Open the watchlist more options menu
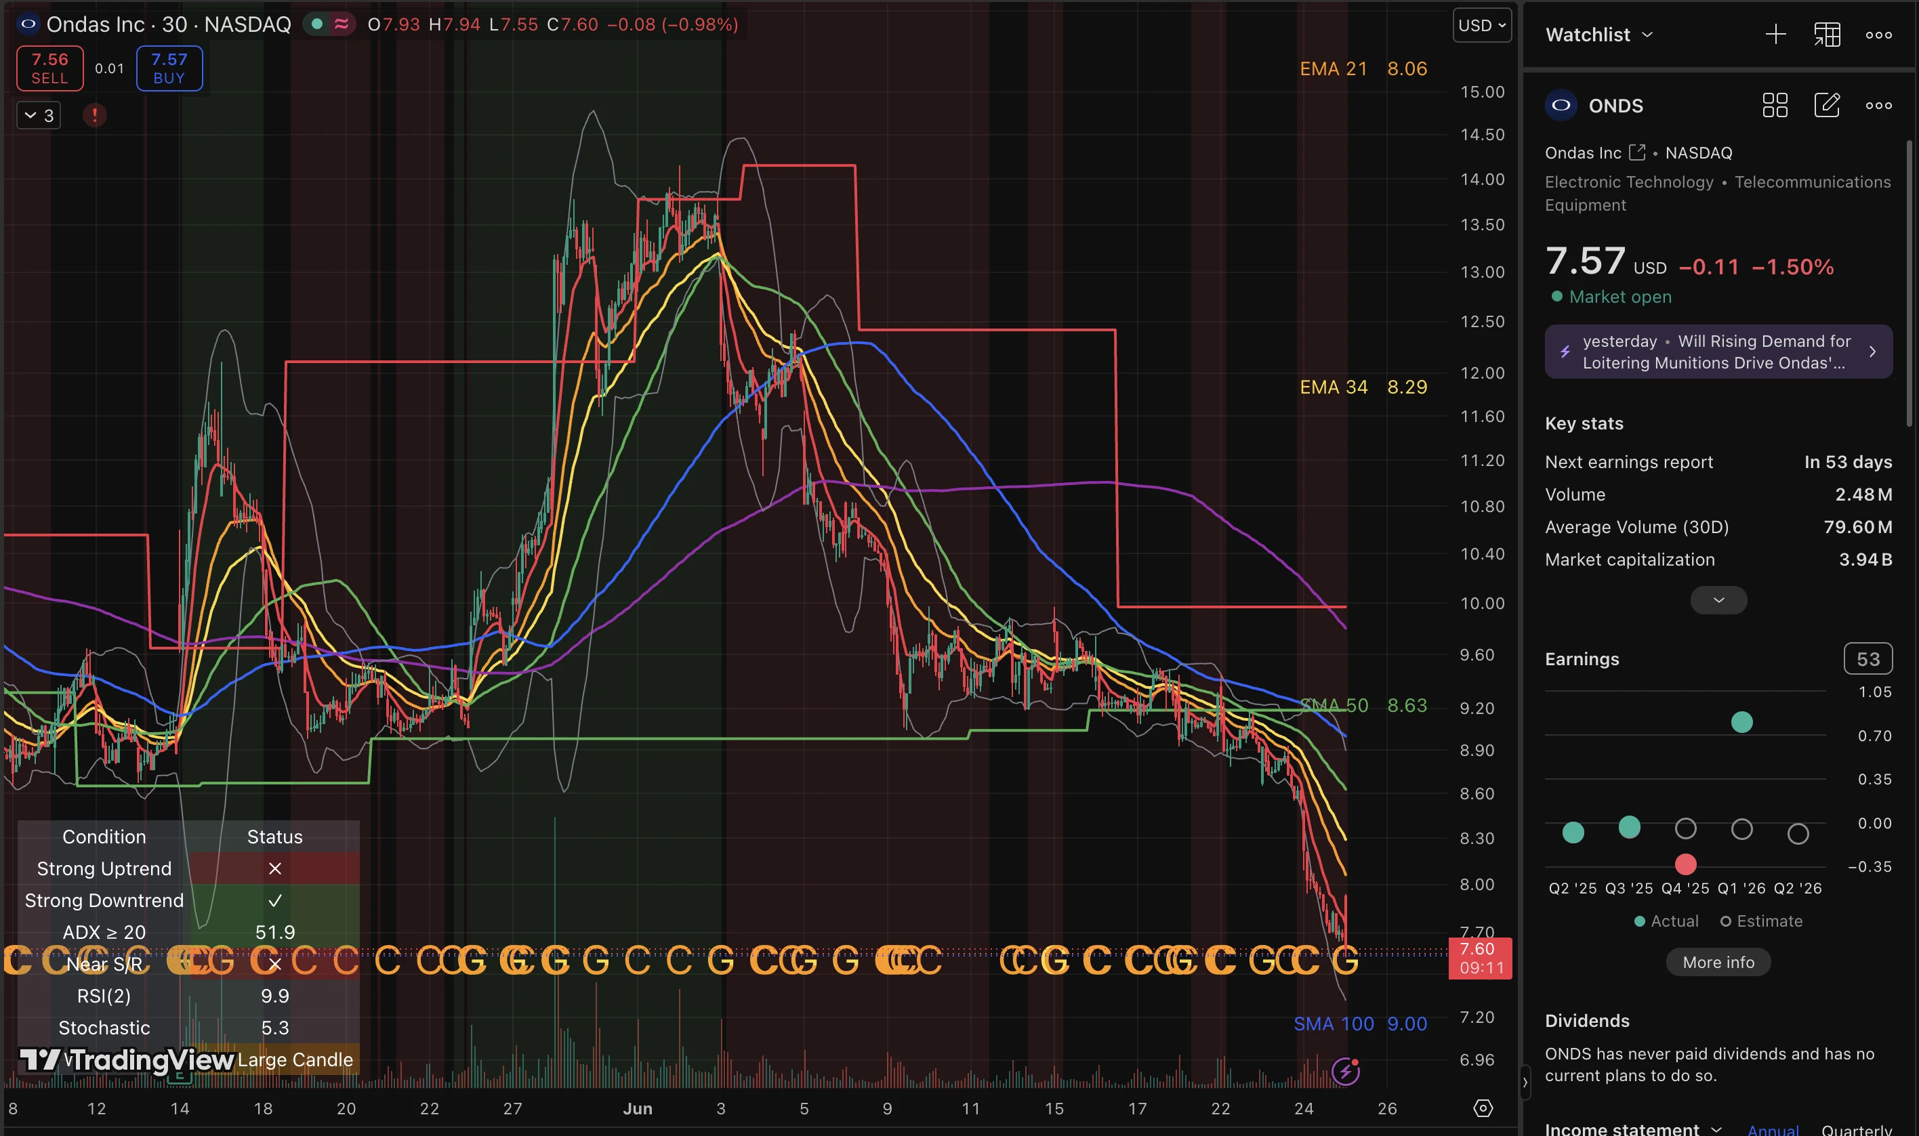Screen dimensions: 1919x1136 1878,35
